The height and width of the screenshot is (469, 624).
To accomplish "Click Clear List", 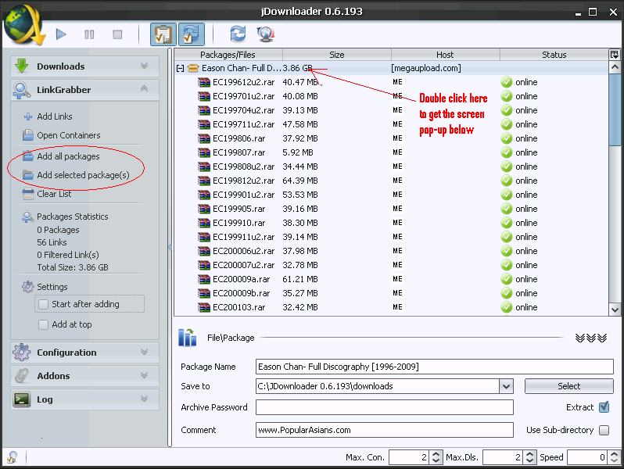I will (54, 194).
